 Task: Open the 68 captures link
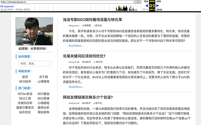7,6
